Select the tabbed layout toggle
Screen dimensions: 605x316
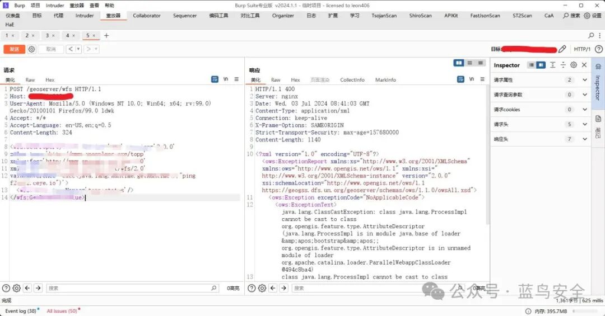(481, 63)
